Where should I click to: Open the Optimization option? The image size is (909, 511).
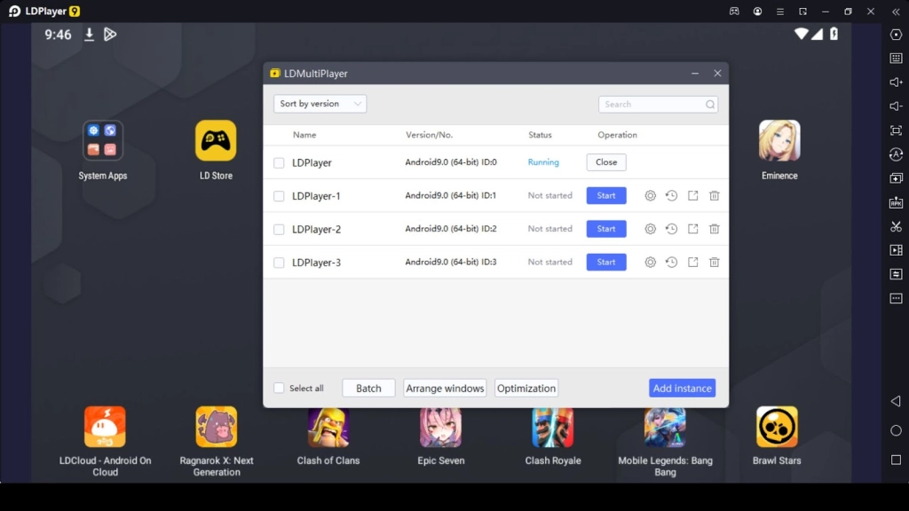point(526,389)
